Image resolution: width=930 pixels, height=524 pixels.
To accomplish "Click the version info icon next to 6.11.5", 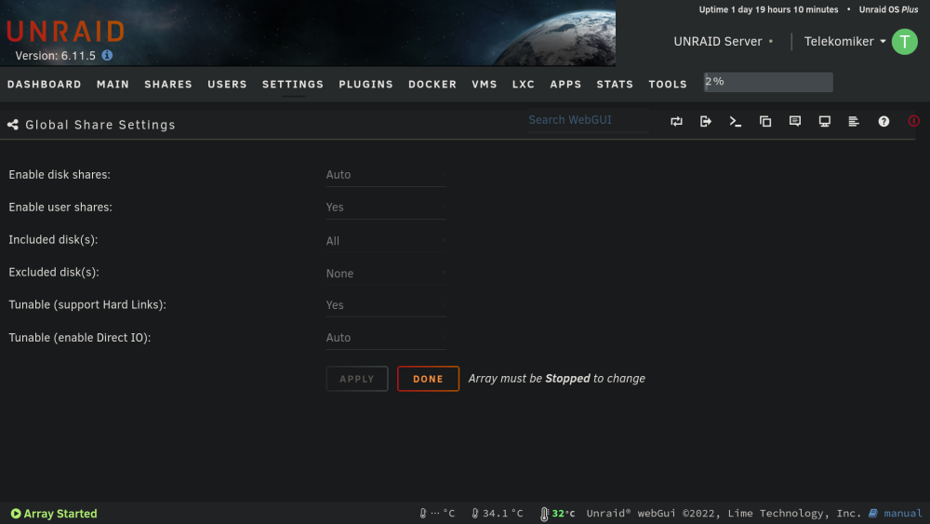I will 107,55.
